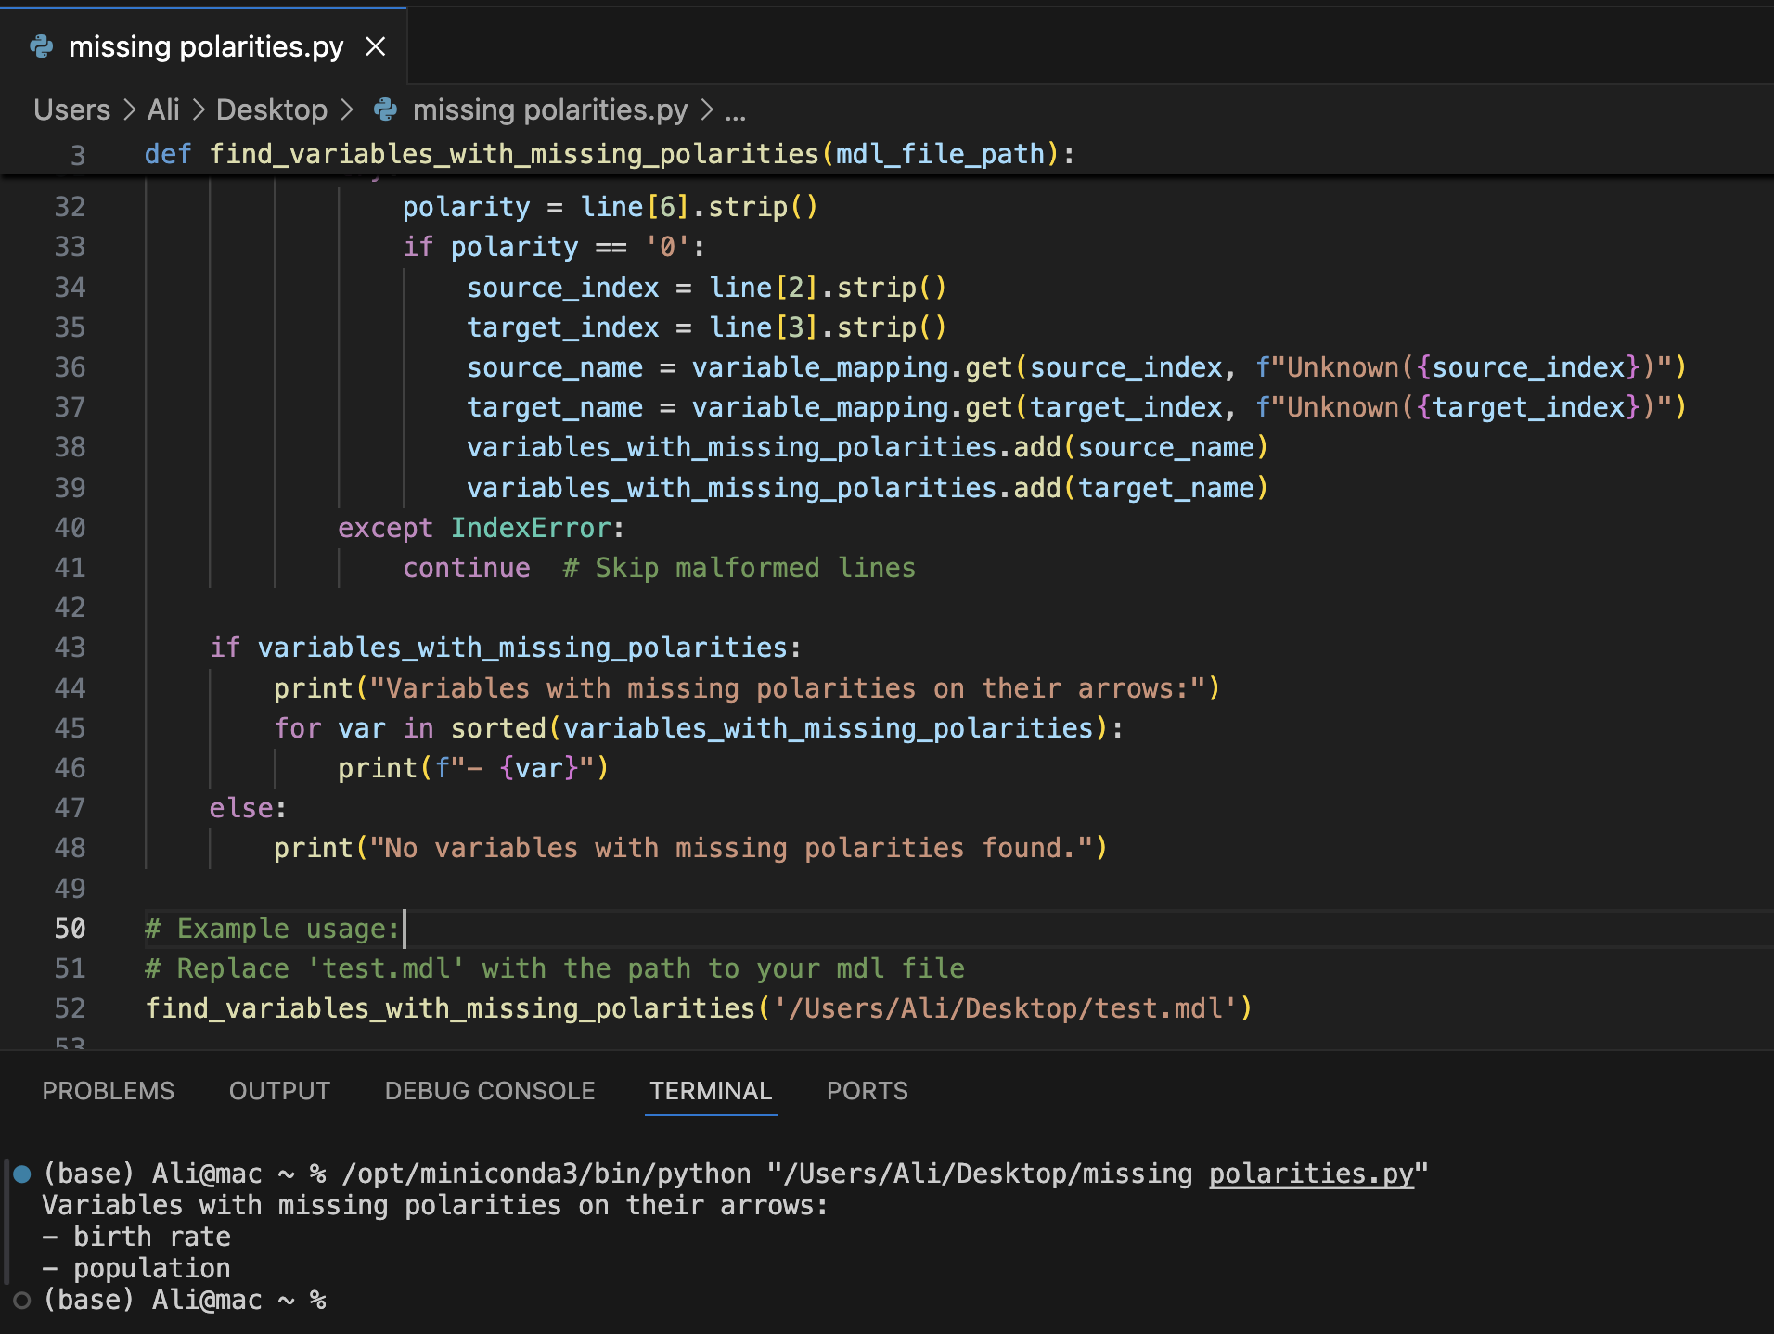The width and height of the screenshot is (1774, 1334).
Task: Click the '# Replace 'test.mdl'' comment line
Action: tap(555, 968)
